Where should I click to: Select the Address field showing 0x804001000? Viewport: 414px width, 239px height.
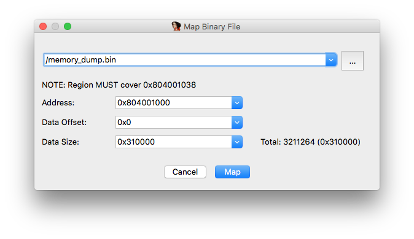tap(174, 103)
